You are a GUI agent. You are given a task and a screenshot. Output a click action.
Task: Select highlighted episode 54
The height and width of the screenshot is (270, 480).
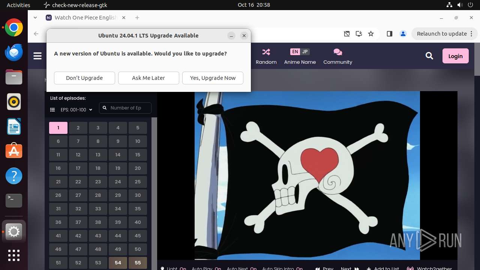coord(118,263)
